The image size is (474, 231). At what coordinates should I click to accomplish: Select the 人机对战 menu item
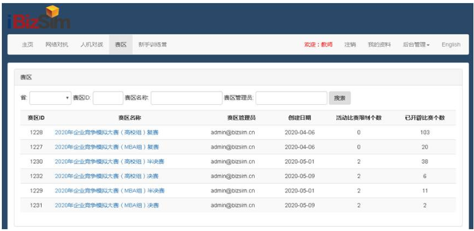(91, 45)
